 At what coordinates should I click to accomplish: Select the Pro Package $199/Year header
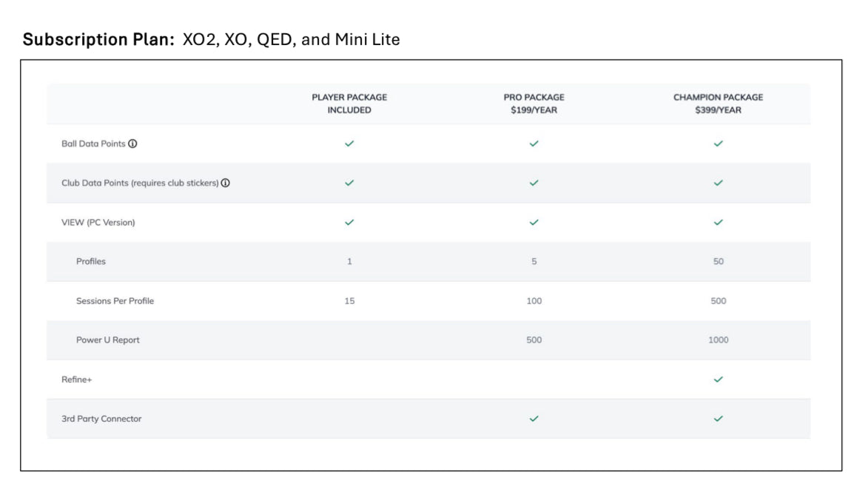pyautogui.click(x=534, y=104)
